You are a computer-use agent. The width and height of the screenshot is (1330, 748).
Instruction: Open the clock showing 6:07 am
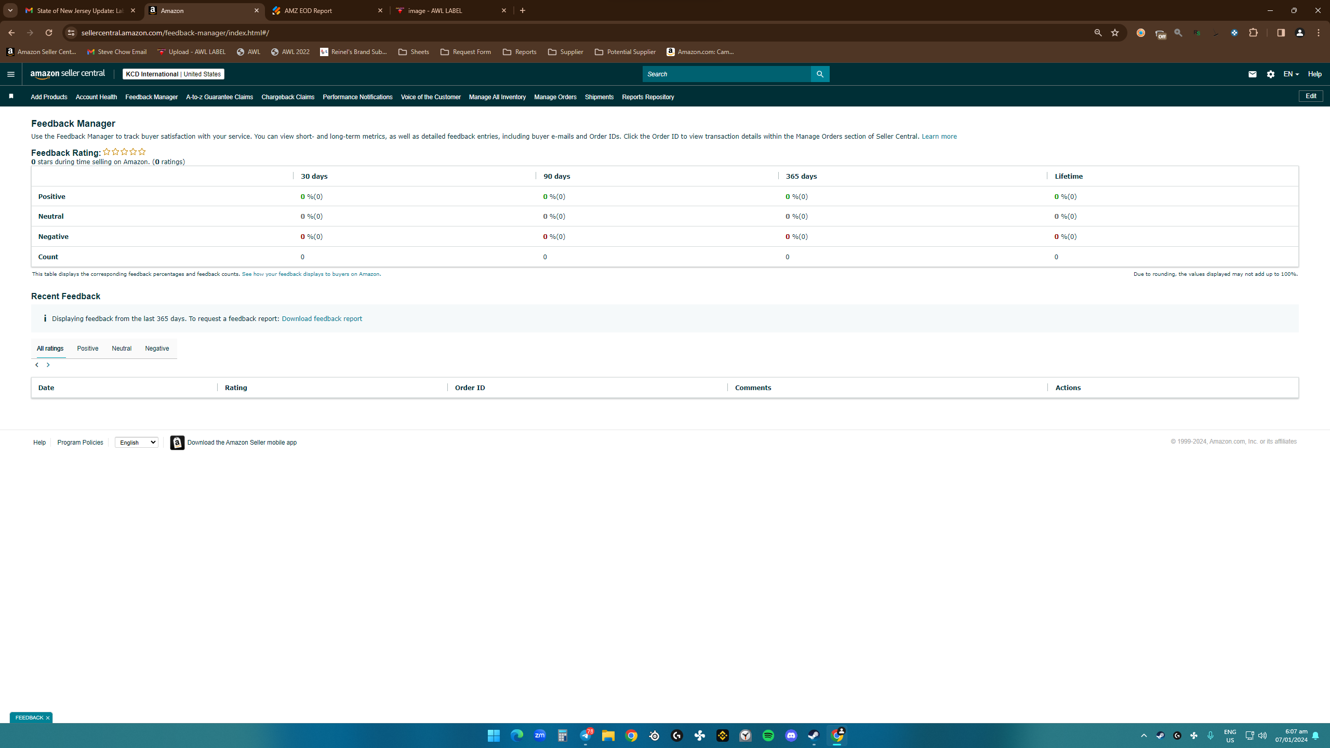pos(1291,736)
